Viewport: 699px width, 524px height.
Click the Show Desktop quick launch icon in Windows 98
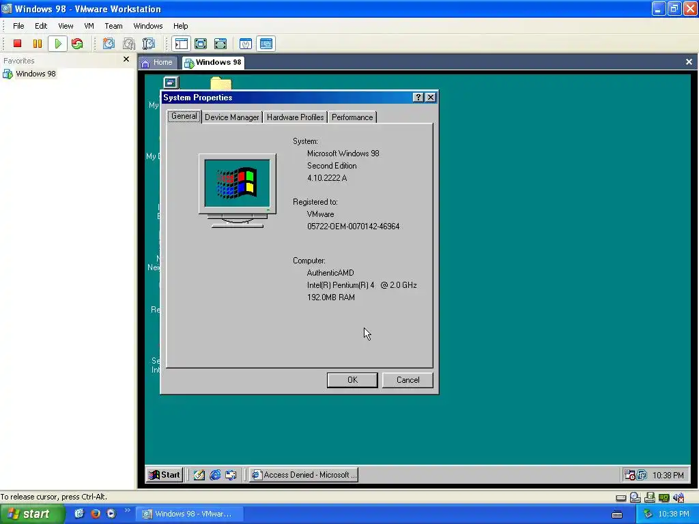pos(199,475)
